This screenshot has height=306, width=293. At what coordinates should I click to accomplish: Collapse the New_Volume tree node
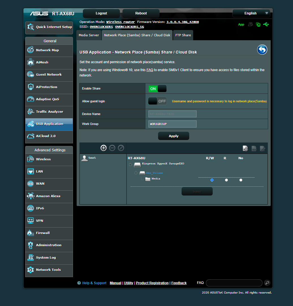point(136,173)
